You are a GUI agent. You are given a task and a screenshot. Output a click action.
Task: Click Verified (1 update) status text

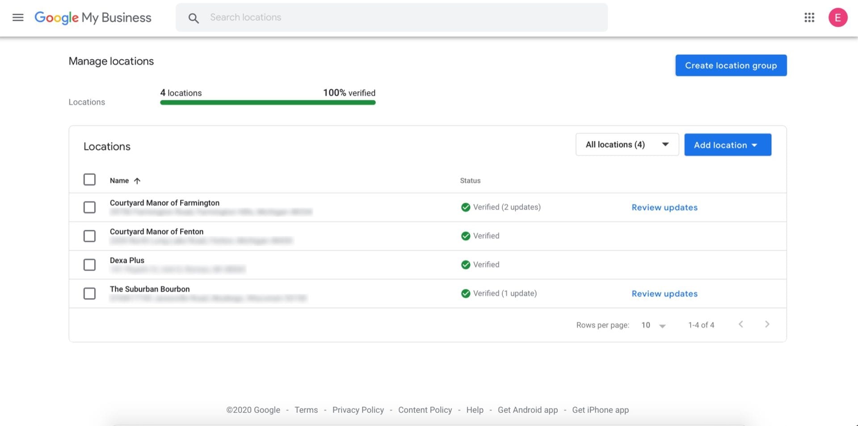pyautogui.click(x=505, y=293)
